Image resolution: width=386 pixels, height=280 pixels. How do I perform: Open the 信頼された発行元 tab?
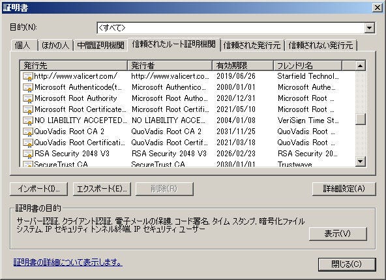click(252, 46)
